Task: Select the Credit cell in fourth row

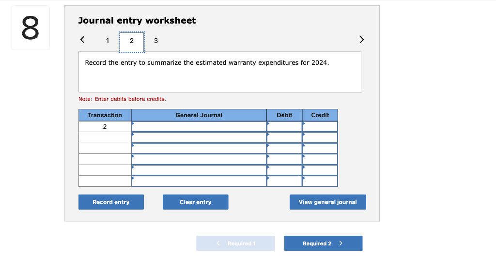Action: click(x=320, y=159)
